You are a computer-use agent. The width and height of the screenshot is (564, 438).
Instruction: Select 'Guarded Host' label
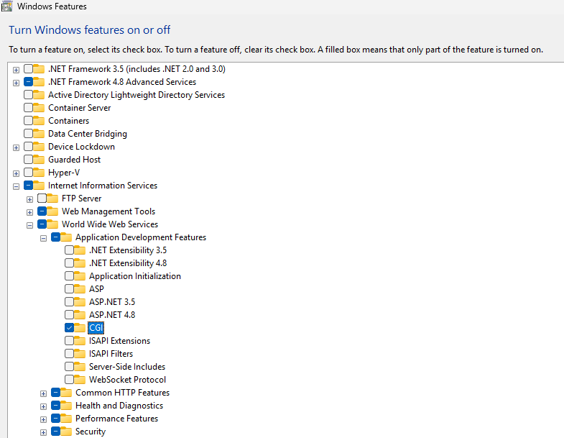(75, 160)
